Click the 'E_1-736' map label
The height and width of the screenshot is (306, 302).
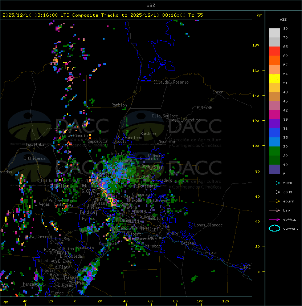click(x=204, y=108)
